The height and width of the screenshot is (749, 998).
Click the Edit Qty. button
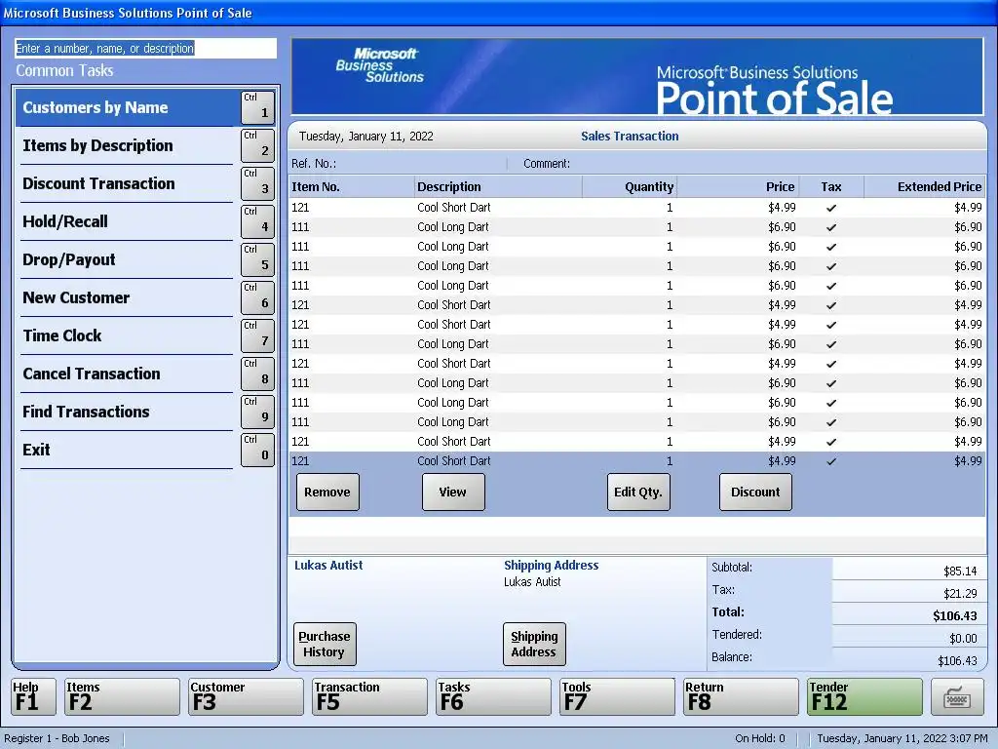coord(638,492)
